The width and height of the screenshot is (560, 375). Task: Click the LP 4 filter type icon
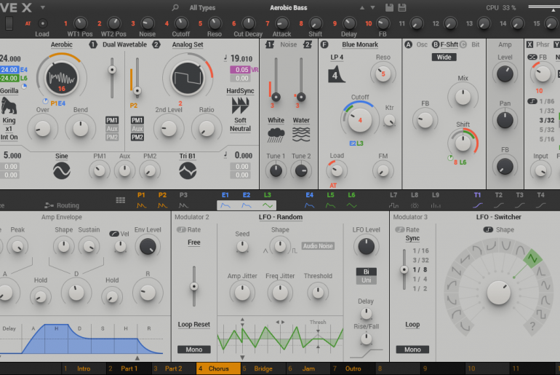click(x=336, y=74)
